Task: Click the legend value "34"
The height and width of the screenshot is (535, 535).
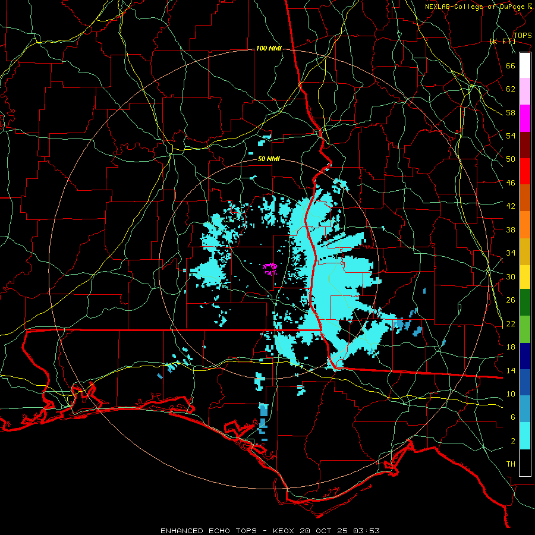Action: click(511, 253)
